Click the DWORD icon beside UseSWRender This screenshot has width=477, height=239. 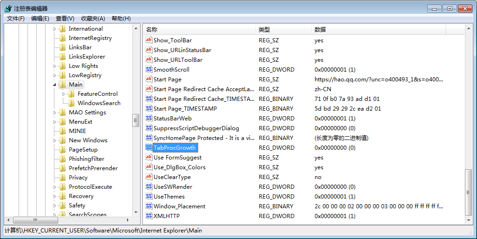(x=149, y=187)
